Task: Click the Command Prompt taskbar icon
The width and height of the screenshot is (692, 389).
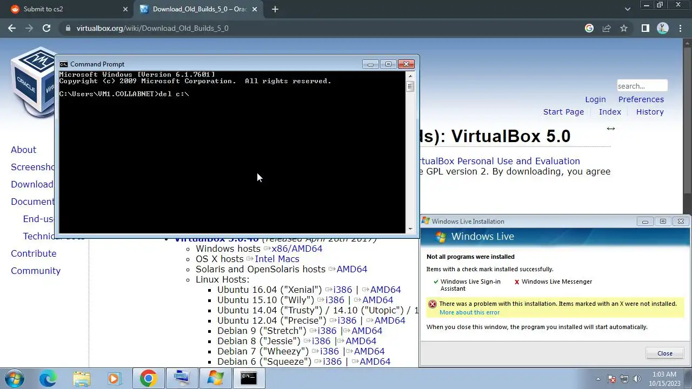Action: [x=249, y=378]
